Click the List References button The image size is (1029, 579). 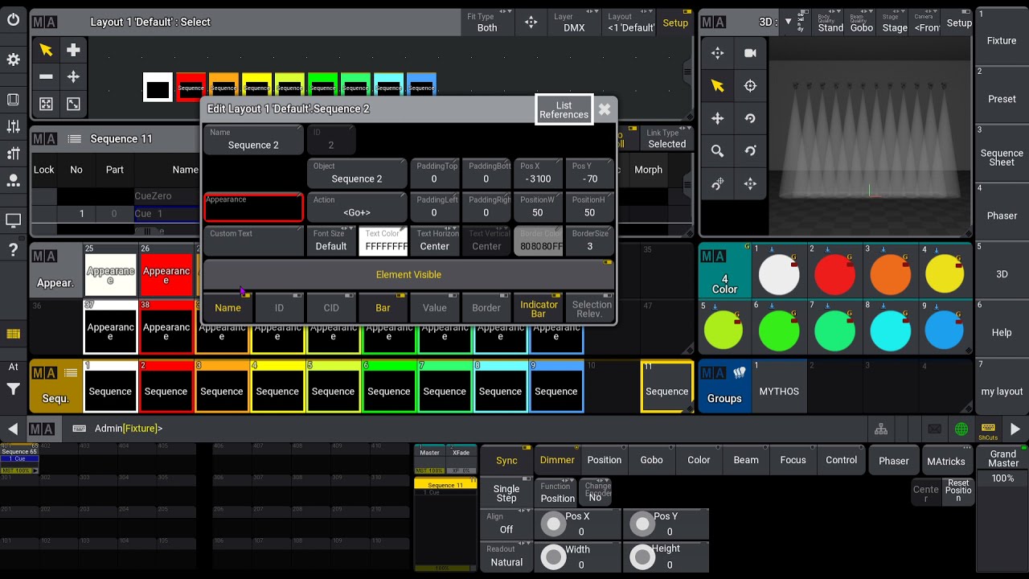564,109
